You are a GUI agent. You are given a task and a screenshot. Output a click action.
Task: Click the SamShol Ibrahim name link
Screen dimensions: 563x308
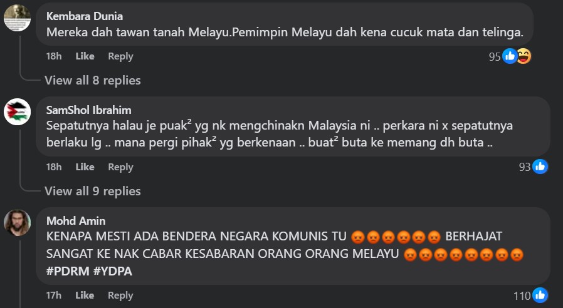(88, 110)
